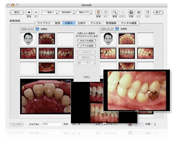The height and width of the screenshot is (142, 175).
Task: Select the front teeth thumbnail in the 2004.10.01 set
Action: pos(47,53)
